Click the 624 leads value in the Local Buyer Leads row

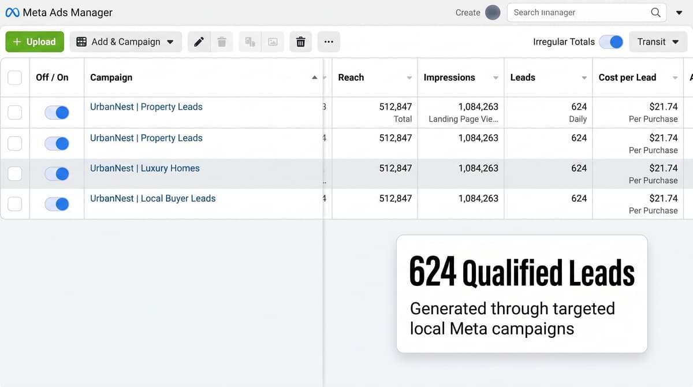click(x=579, y=198)
